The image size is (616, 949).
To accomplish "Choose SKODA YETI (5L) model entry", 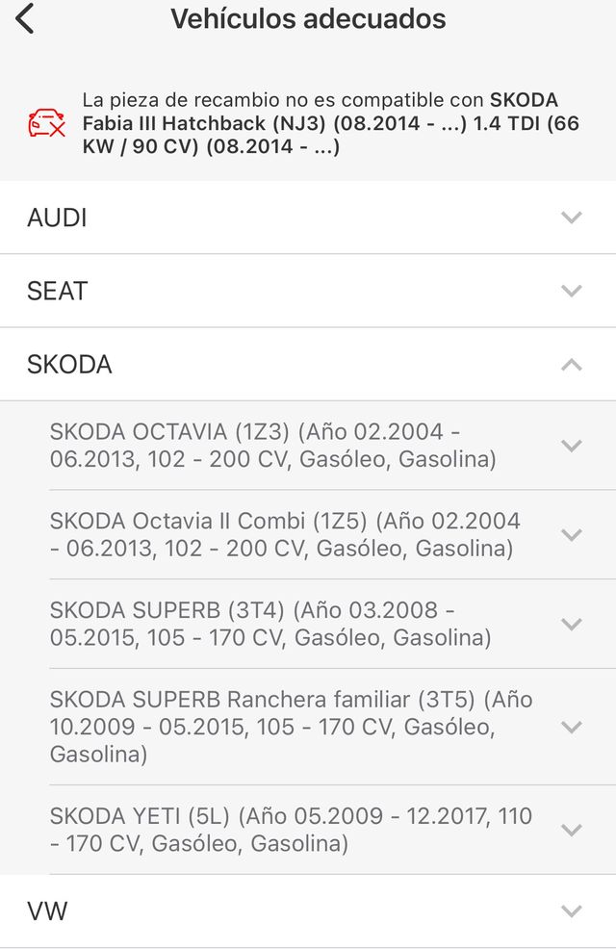I will pos(291,830).
